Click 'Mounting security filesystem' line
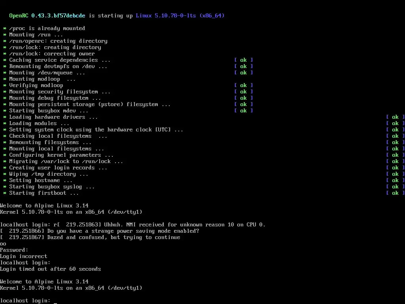 [x=60, y=91]
